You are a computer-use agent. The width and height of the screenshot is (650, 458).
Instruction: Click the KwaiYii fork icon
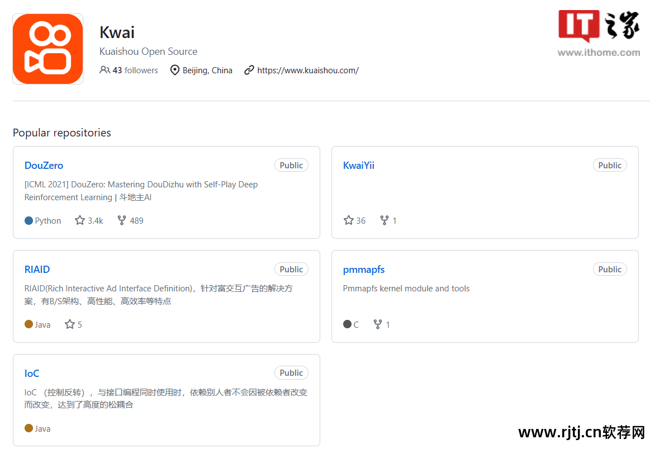point(385,220)
